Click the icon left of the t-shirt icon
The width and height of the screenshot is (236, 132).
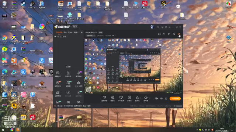tap(162, 27)
